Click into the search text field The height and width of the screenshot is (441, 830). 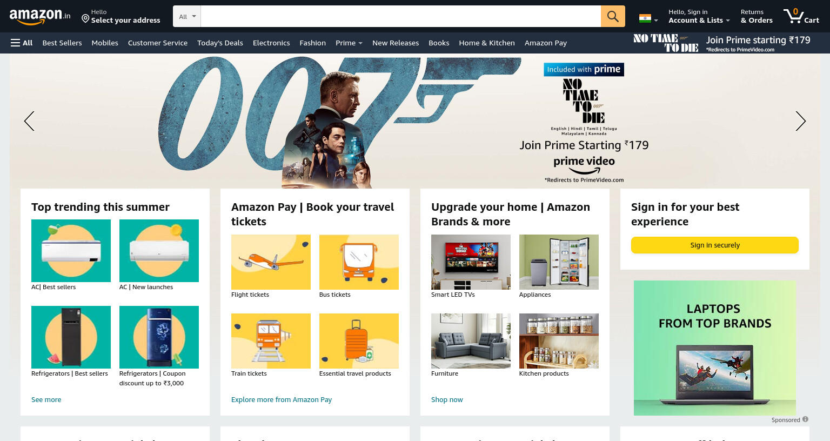point(400,16)
